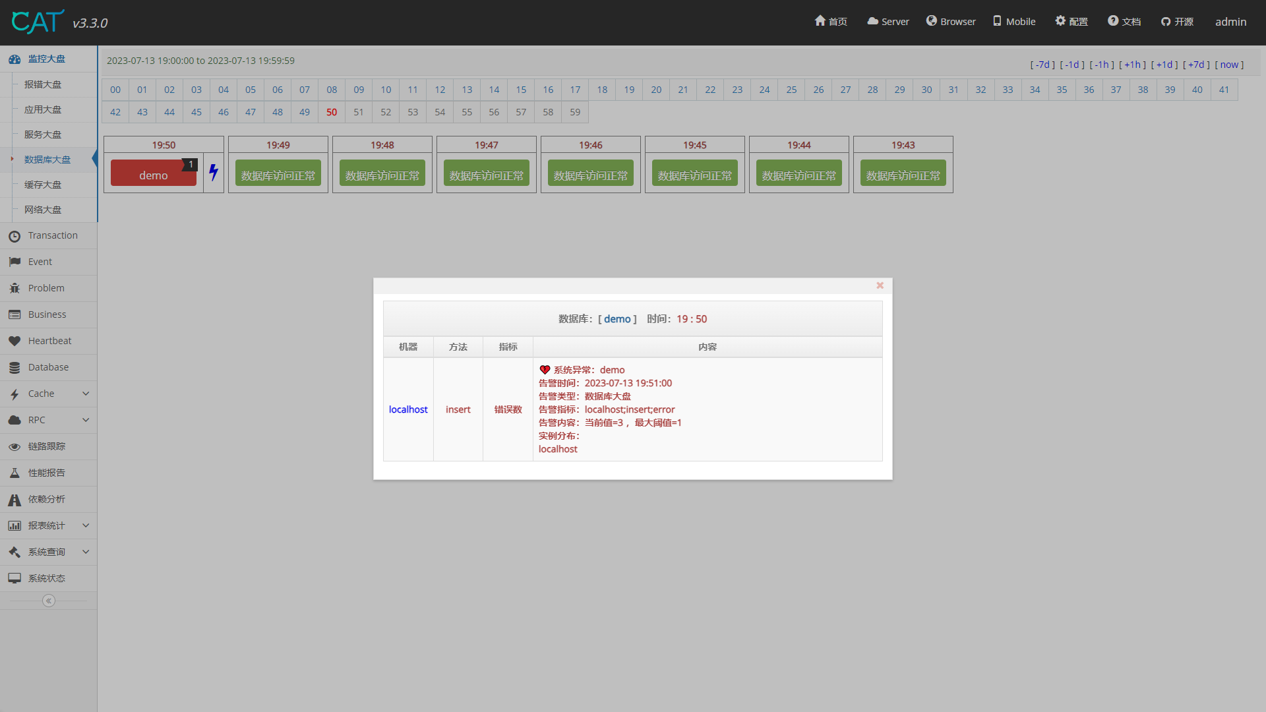Expand the RPC submenu arrow
1266x712 pixels.
click(86, 420)
